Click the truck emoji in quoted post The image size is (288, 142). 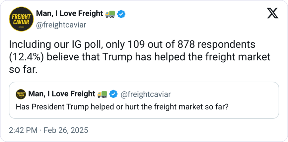102,94
